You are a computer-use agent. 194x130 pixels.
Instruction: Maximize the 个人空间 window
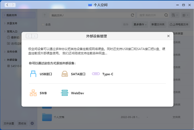coord(183,5)
